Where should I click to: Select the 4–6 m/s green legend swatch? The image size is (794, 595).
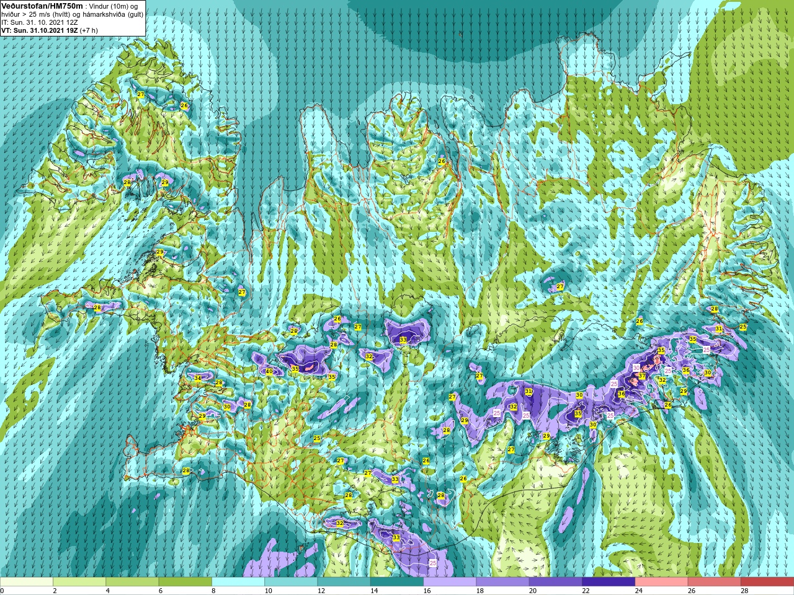(x=132, y=582)
